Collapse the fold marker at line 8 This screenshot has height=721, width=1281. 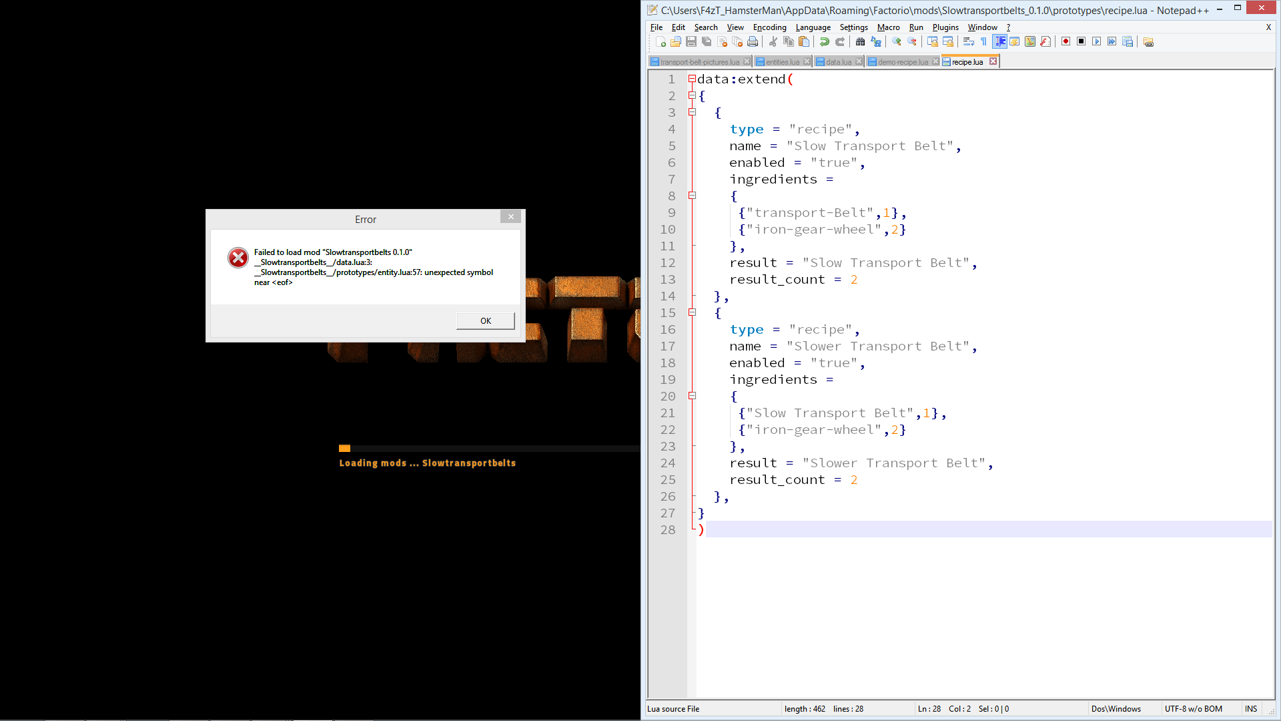click(x=692, y=196)
